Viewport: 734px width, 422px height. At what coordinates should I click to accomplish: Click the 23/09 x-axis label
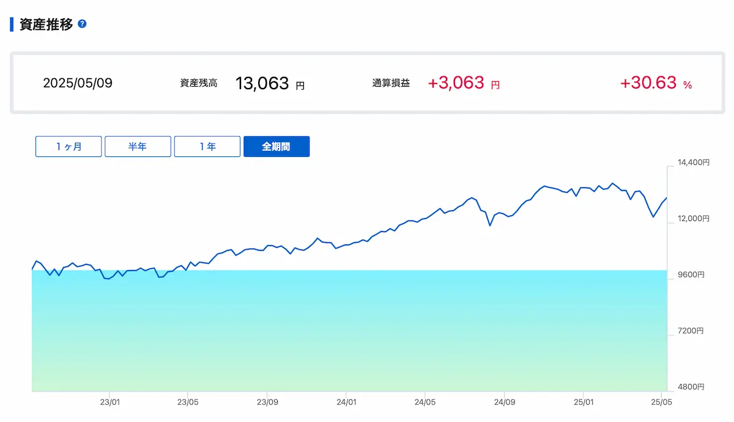click(267, 402)
